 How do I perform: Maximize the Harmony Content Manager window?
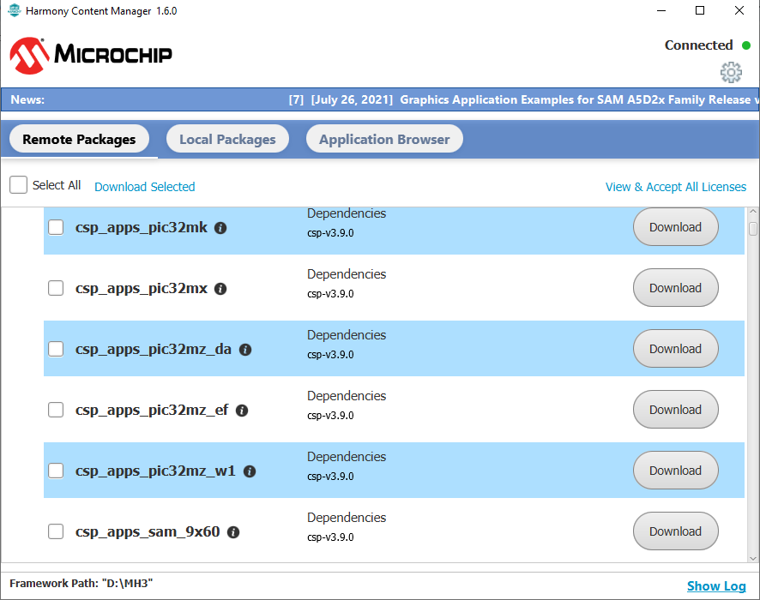coord(700,10)
